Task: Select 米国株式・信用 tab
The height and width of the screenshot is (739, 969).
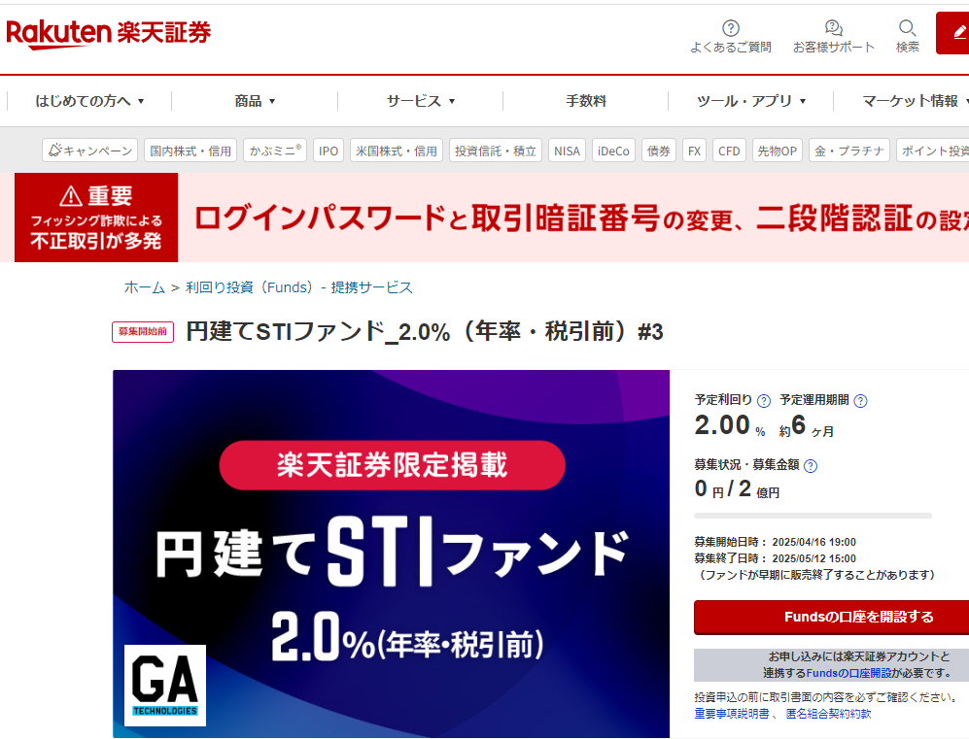Action: click(x=397, y=150)
